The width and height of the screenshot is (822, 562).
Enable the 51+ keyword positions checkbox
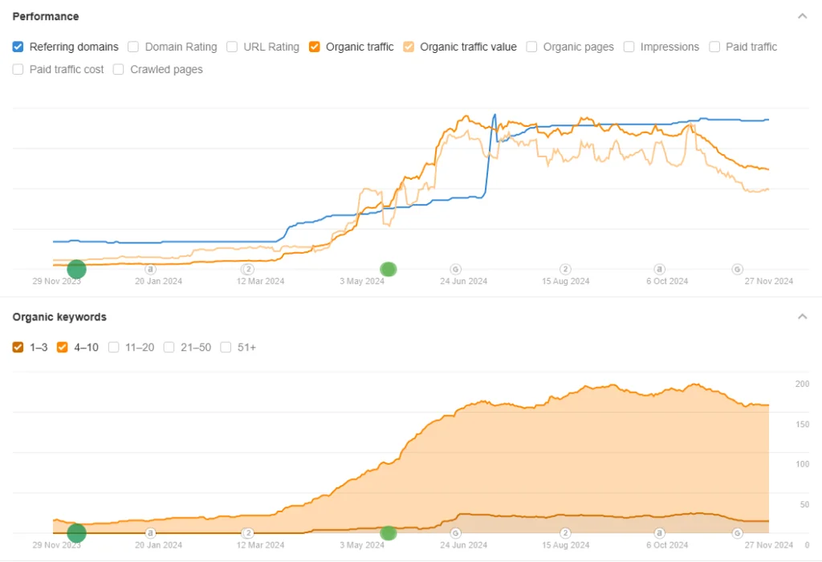tap(226, 347)
